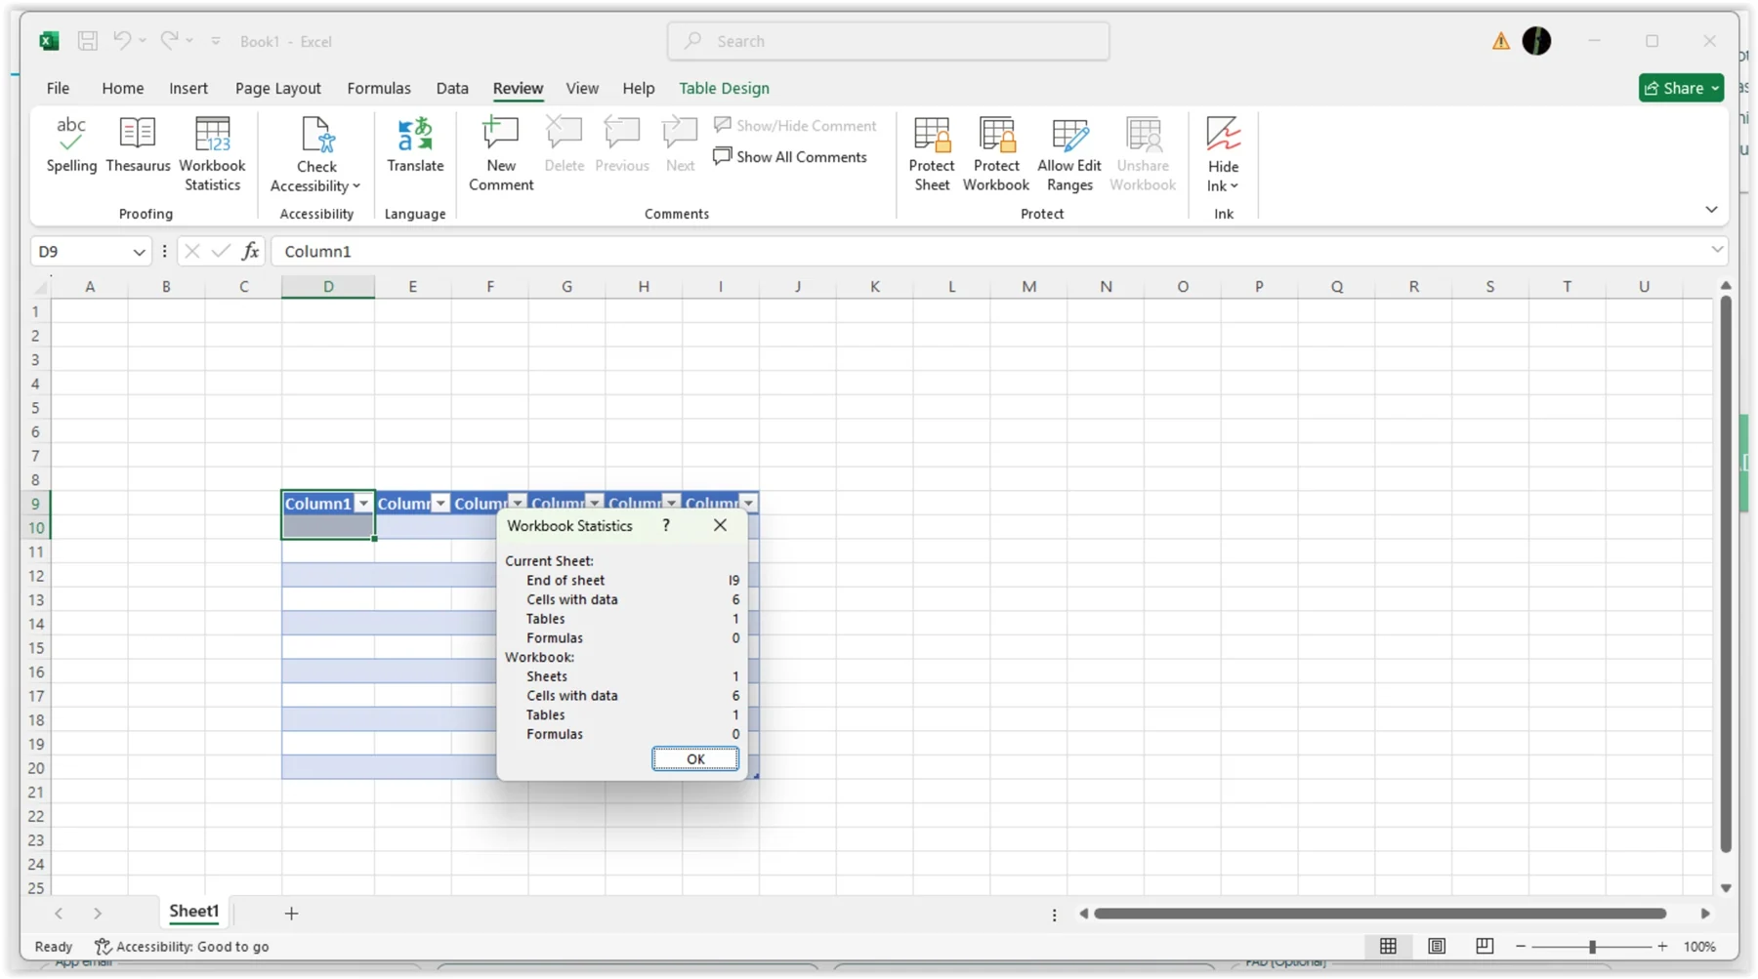Add a new sheet with plus button

tap(291, 914)
